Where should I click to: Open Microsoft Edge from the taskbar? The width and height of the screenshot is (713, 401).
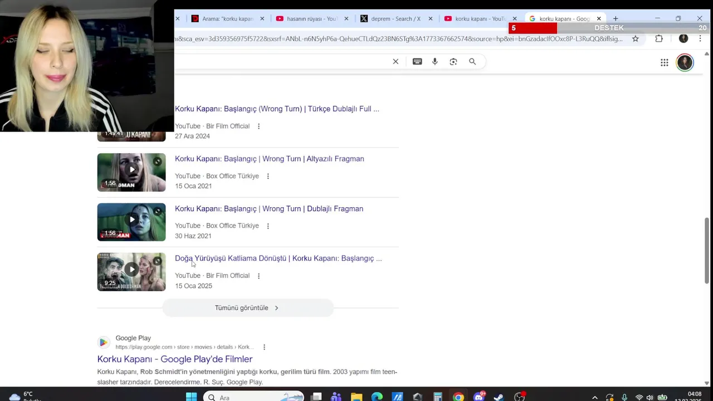coord(377,397)
